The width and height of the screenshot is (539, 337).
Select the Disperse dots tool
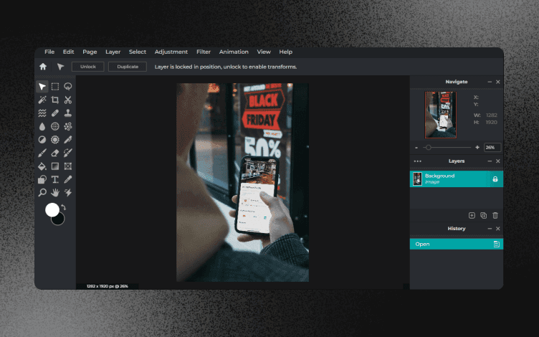[68, 126]
